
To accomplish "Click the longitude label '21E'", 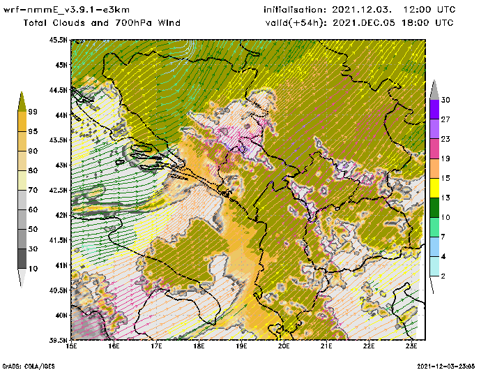I will [326, 346].
